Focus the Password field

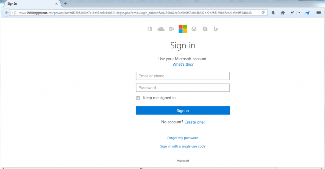tap(182, 88)
